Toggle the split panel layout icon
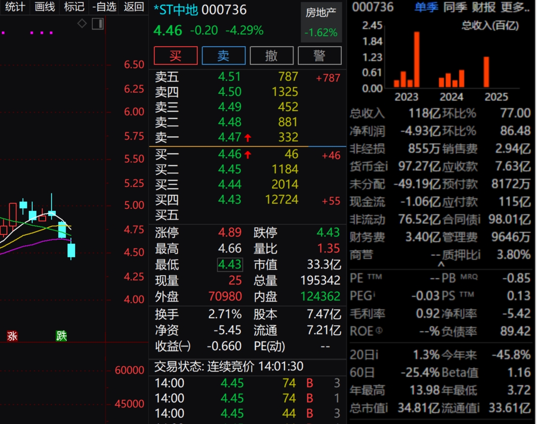This screenshot has height=424, width=537. coord(98,24)
